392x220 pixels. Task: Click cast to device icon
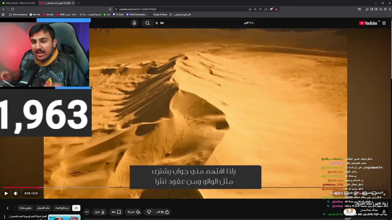[x=374, y=193]
